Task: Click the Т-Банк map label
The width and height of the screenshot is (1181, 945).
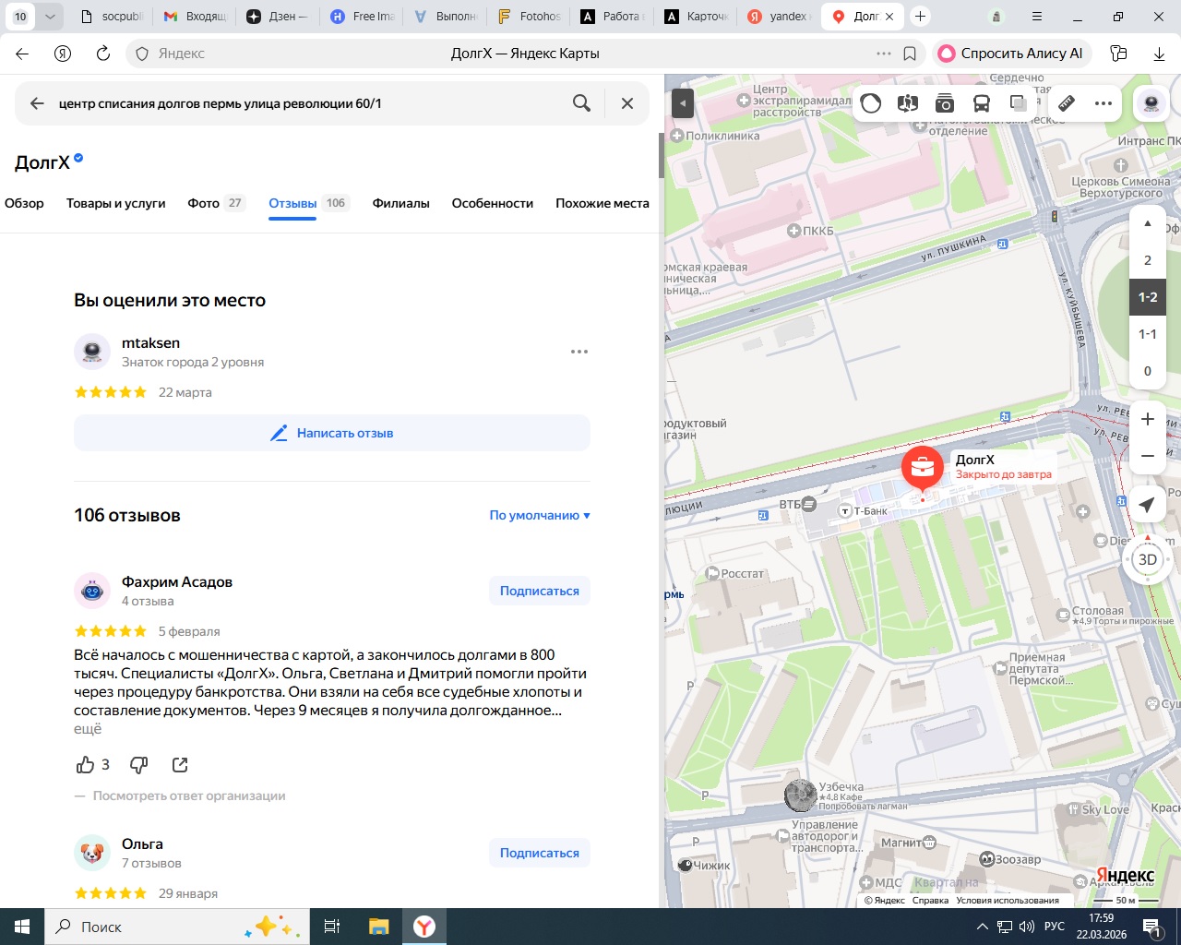Action: coord(864,510)
